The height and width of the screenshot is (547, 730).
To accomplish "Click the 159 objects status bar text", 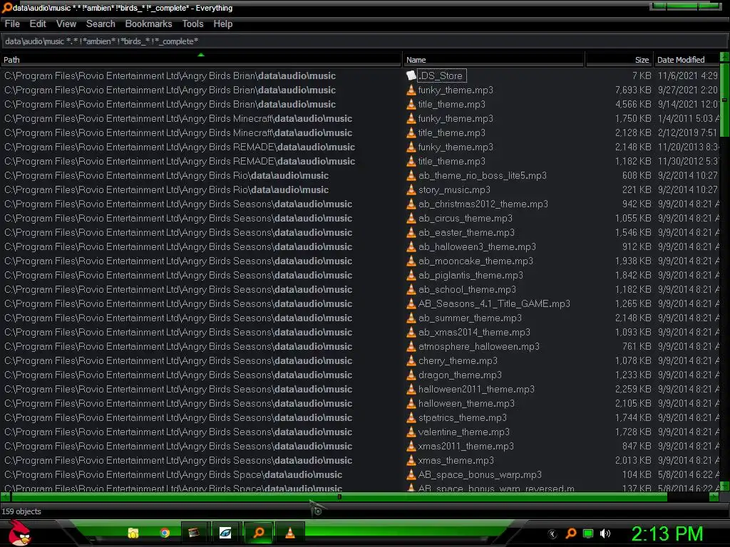I will pos(21,511).
